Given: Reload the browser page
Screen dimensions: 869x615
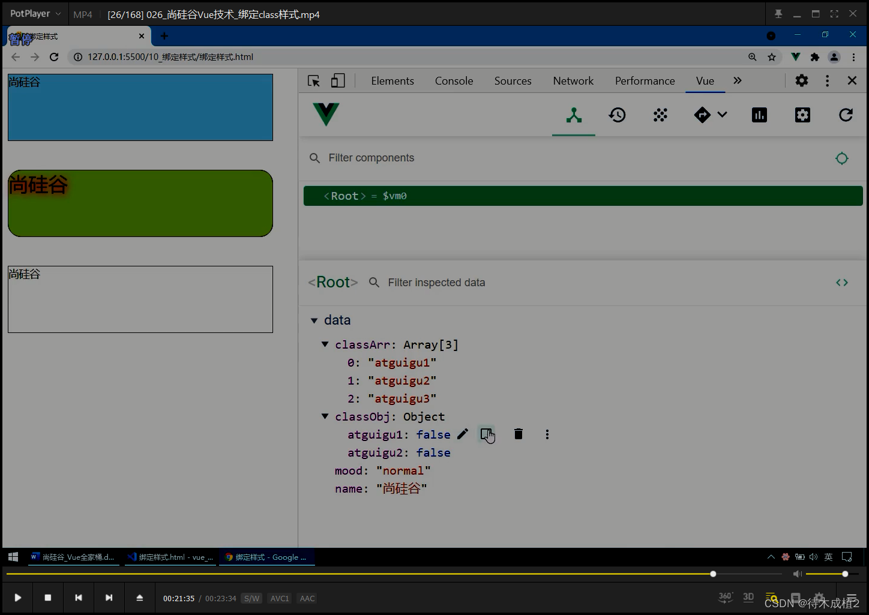Looking at the screenshot, I should coord(54,57).
